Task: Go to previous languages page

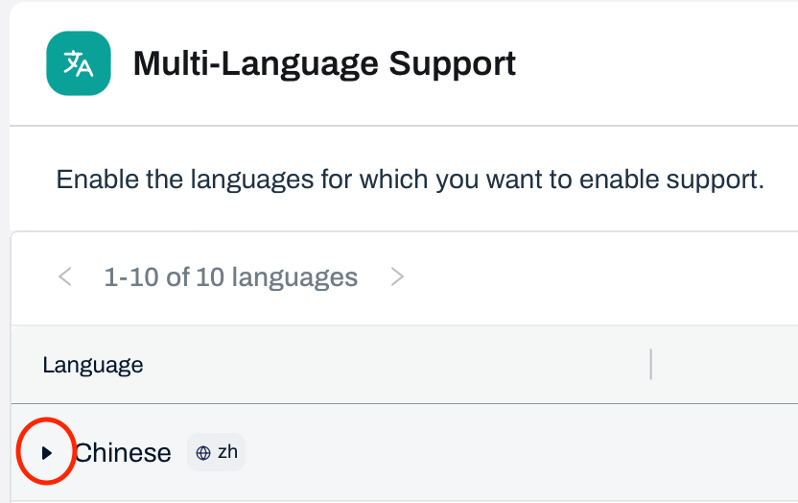Action: [x=65, y=277]
